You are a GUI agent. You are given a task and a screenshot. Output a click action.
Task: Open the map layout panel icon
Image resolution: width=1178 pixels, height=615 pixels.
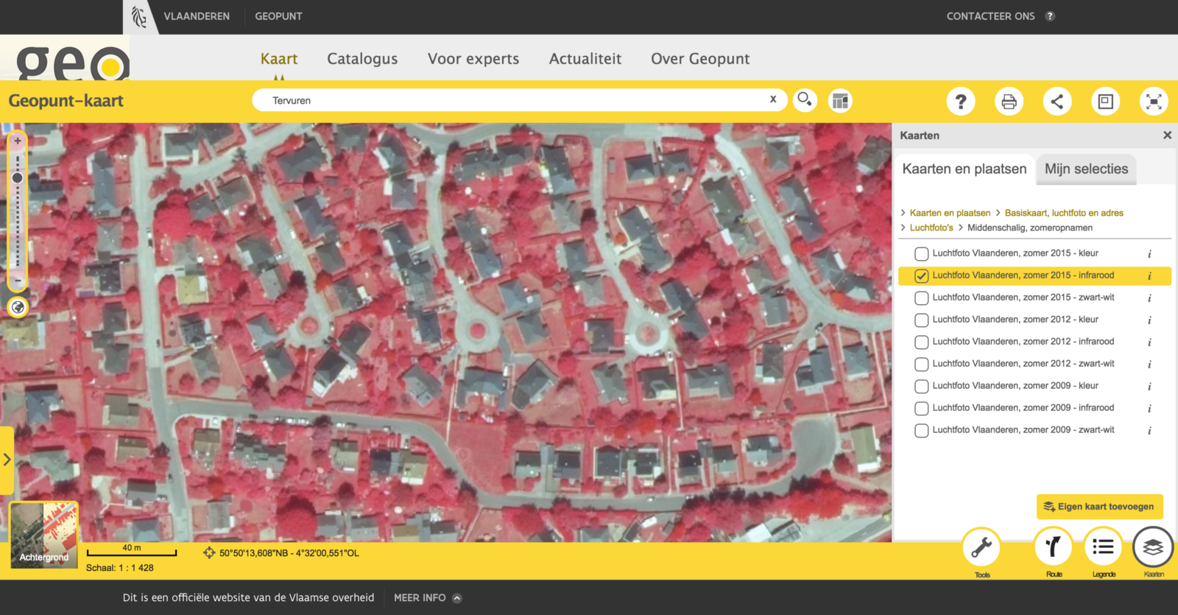coord(840,100)
